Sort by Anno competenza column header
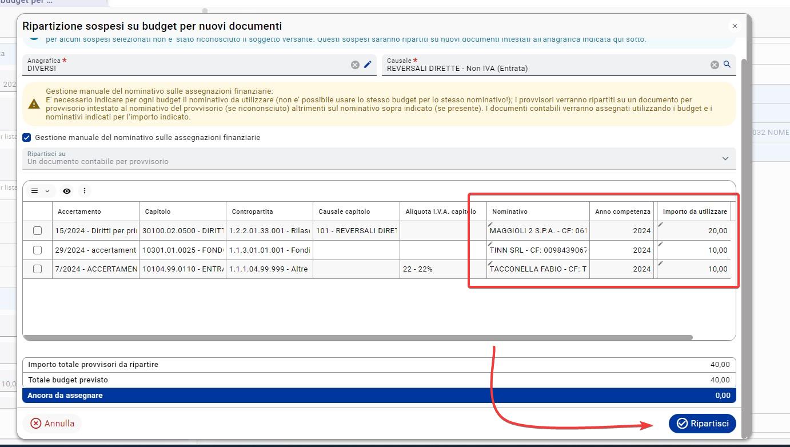The height and width of the screenshot is (447, 790). tap(623, 211)
